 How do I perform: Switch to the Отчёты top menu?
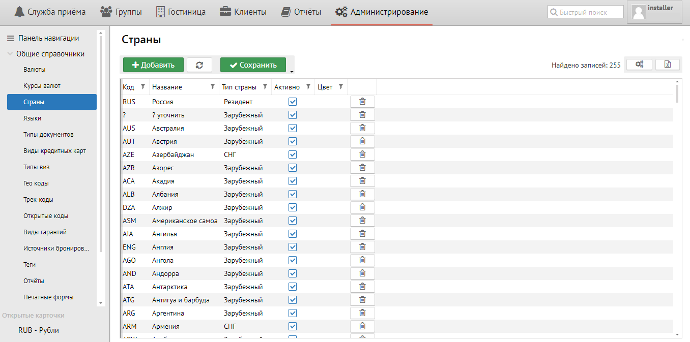[301, 12]
